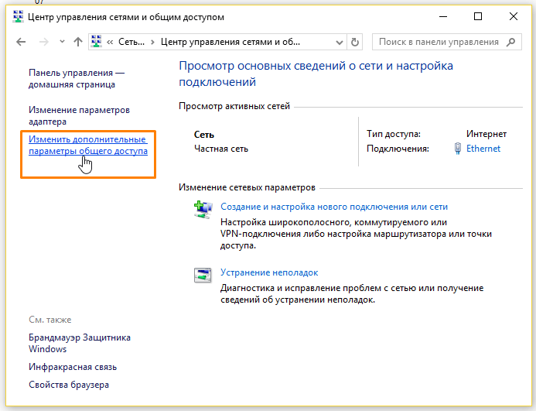Image resolution: width=536 pixels, height=411 pixels.
Task: Open the Ethernet connection link
Action: [x=483, y=149]
